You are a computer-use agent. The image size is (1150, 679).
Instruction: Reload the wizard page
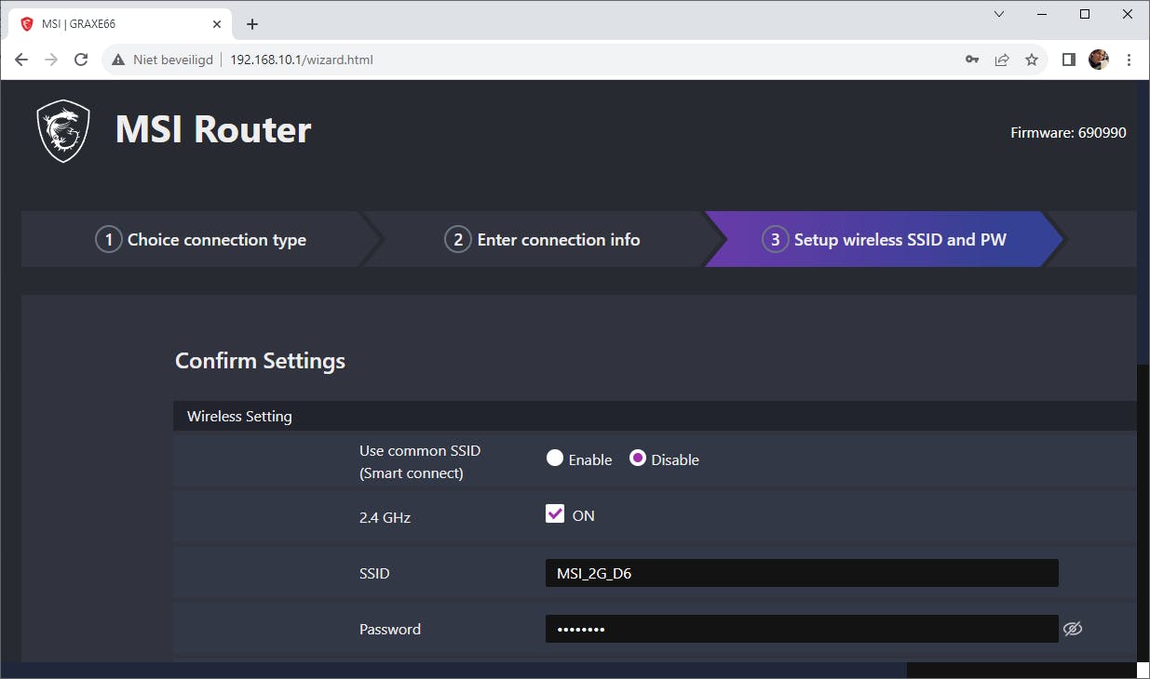tap(81, 60)
